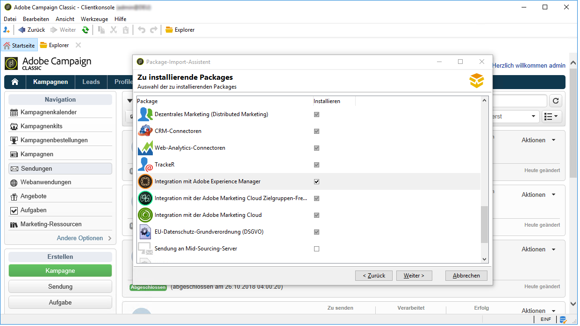The image size is (580, 326).
Task: Click the package list vertical scrollbar thumb
Action: (x=485, y=224)
